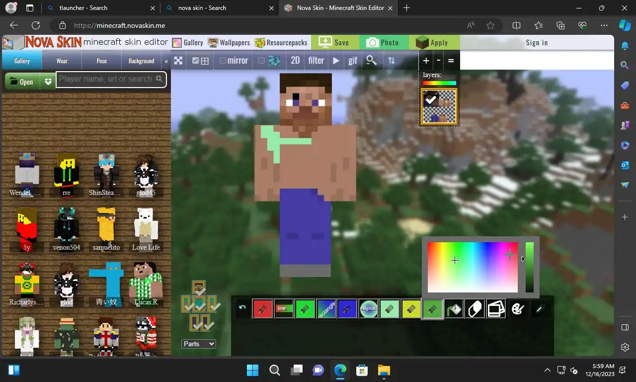Click the layers rainbow color strip
Image resolution: width=636 pixels, height=382 pixels.
pyautogui.click(x=439, y=83)
